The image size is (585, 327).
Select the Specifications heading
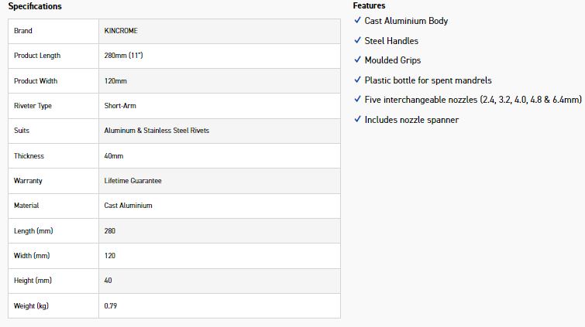35,6
